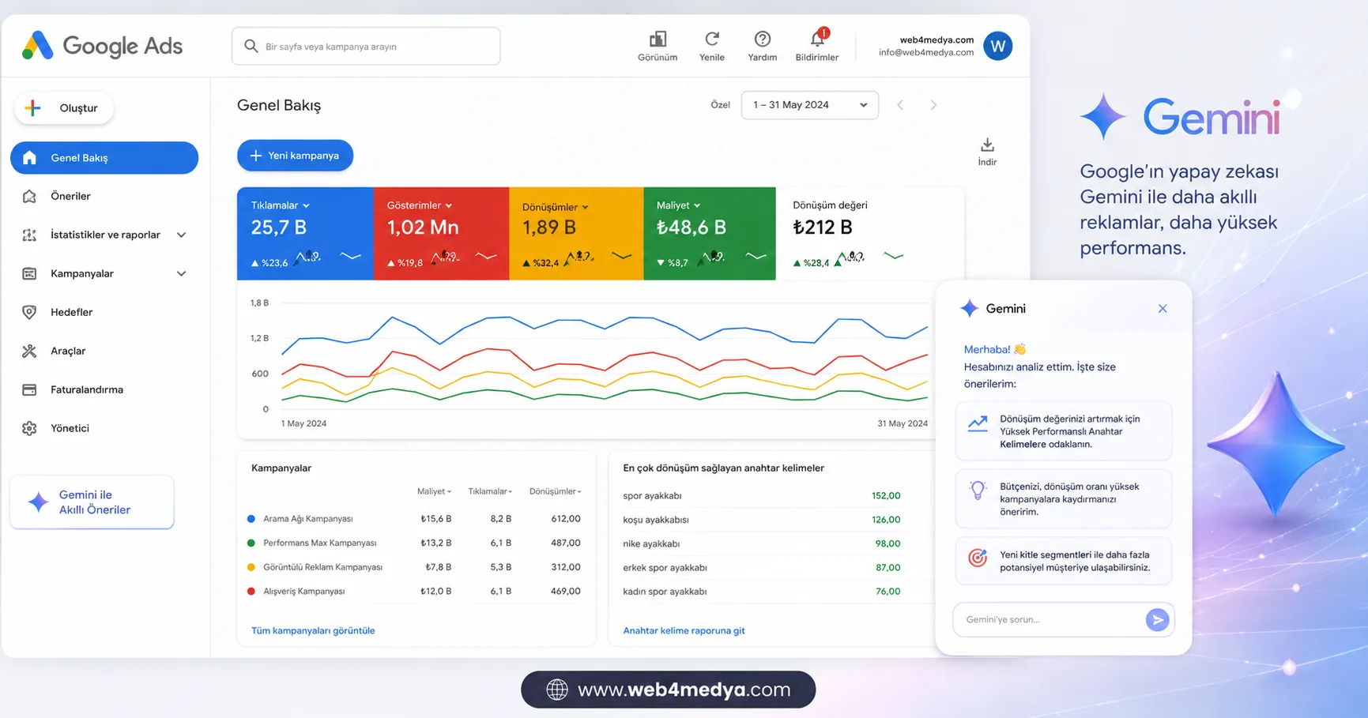Click the search magnifier icon

[251, 47]
